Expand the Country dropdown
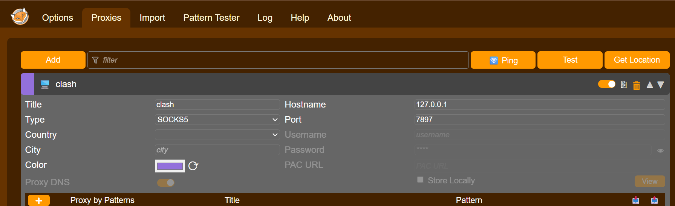Viewport: 675px width, 206px height. (x=217, y=135)
